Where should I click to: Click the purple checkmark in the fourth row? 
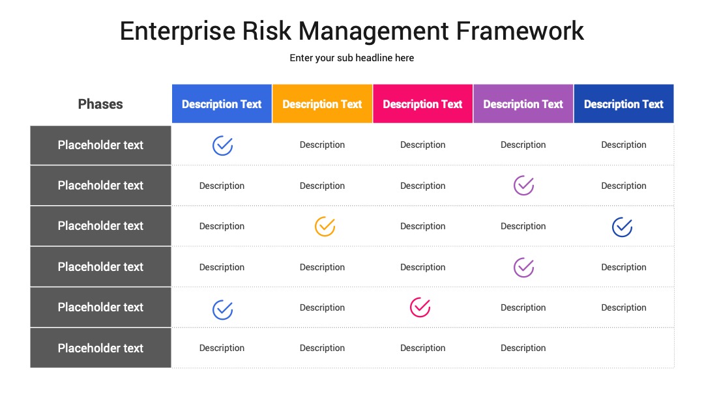523,267
